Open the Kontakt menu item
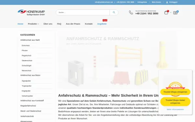 pos(89,24)
